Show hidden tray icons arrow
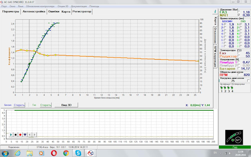The height and width of the screenshot is (157, 251). 221,153
